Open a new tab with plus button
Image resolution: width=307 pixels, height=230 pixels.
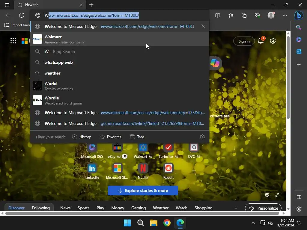(91, 5)
